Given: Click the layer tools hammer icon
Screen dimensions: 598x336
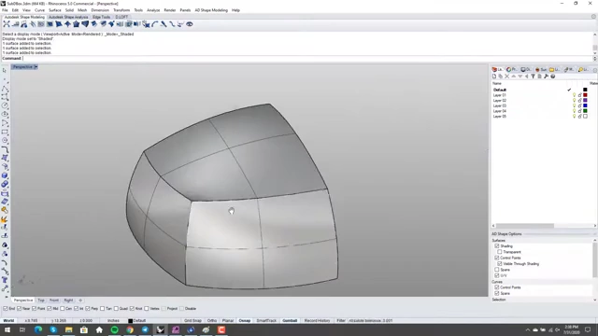Looking at the screenshot, I should (546, 77).
